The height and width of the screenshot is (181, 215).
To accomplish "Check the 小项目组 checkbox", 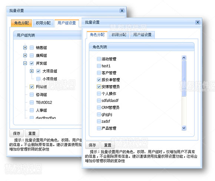I will [x=38, y=79].
